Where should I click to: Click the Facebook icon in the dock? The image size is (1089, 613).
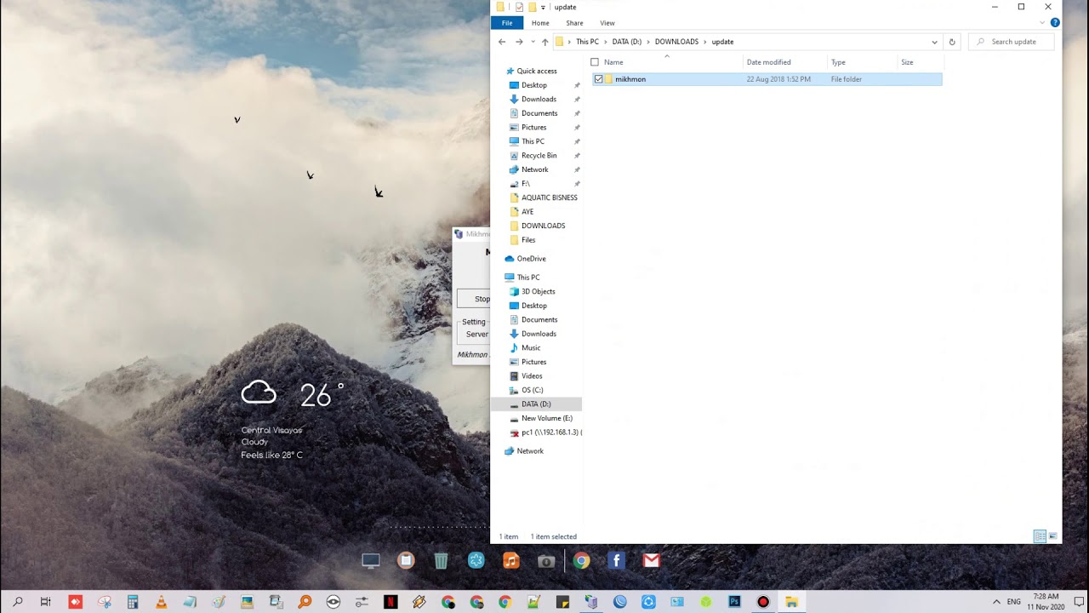[617, 560]
